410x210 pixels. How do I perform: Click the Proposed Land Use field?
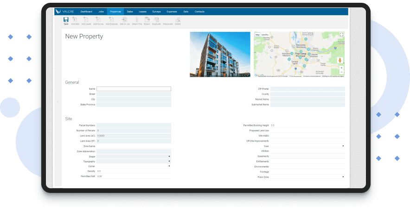pyautogui.click(x=307, y=131)
